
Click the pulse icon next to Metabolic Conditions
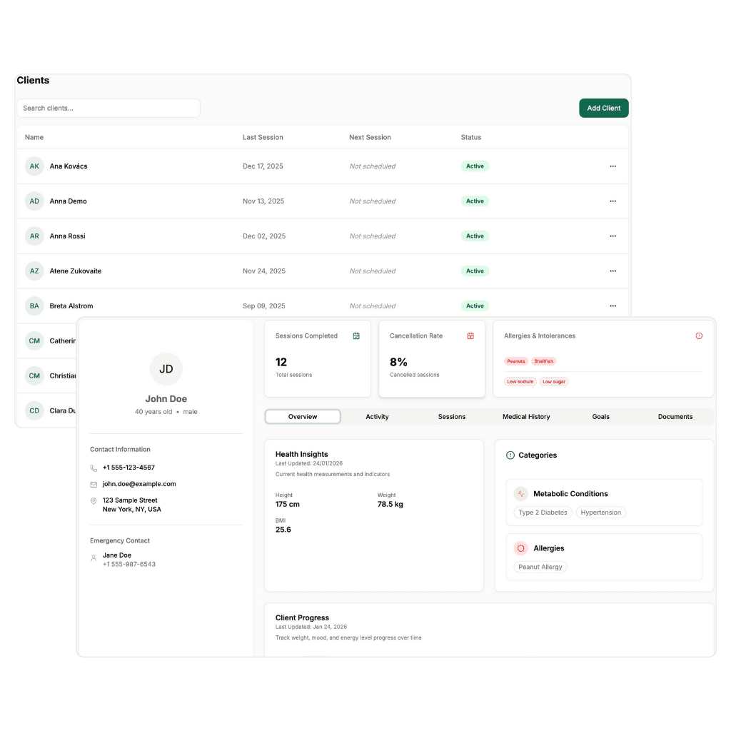(520, 493)
